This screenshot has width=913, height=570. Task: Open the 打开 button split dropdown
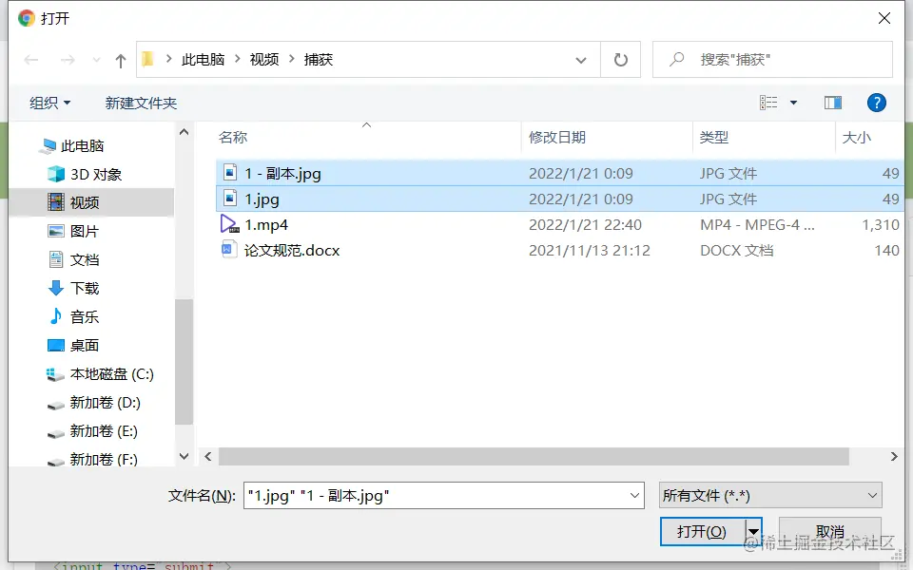pos(753,532)
